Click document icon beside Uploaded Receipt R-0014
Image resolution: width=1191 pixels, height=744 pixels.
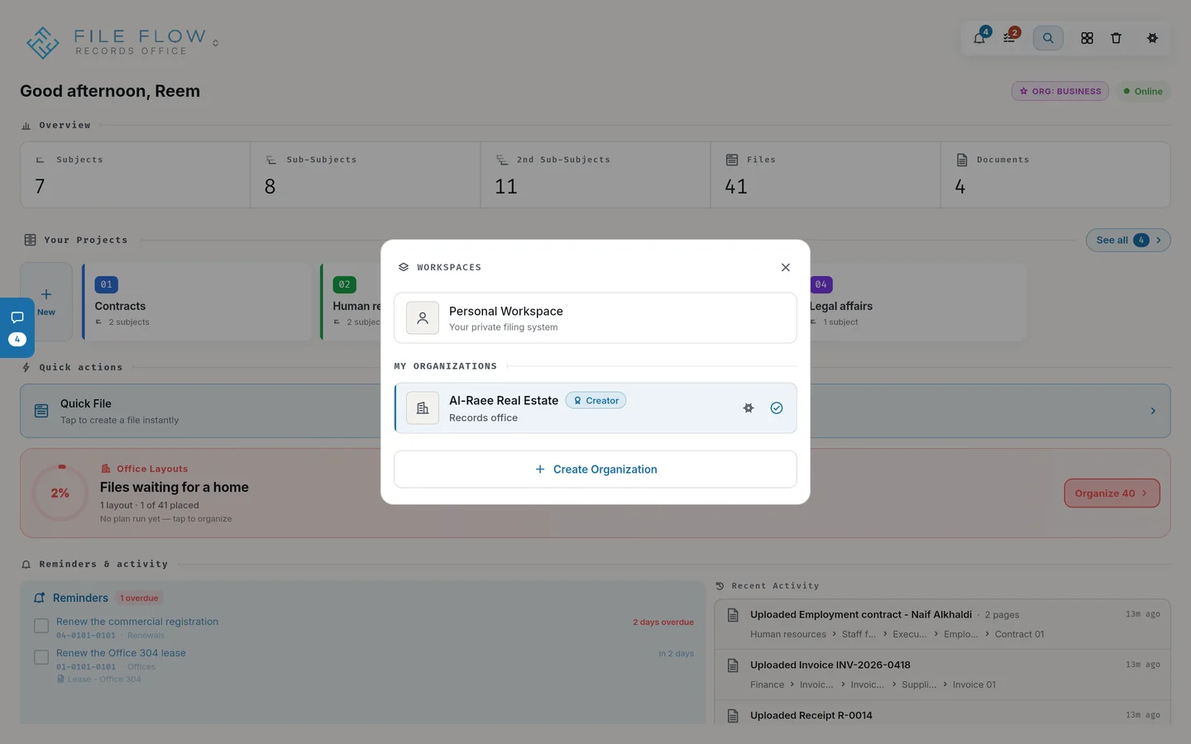733,716
